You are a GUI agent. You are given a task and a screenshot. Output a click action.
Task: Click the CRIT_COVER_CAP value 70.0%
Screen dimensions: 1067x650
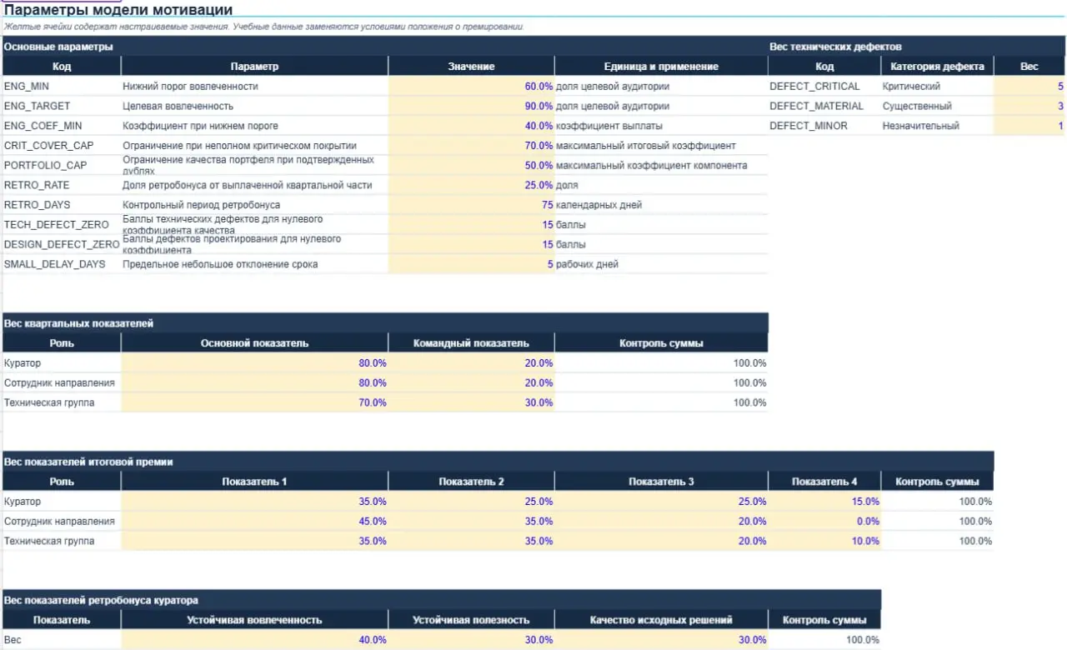(471, 146)
